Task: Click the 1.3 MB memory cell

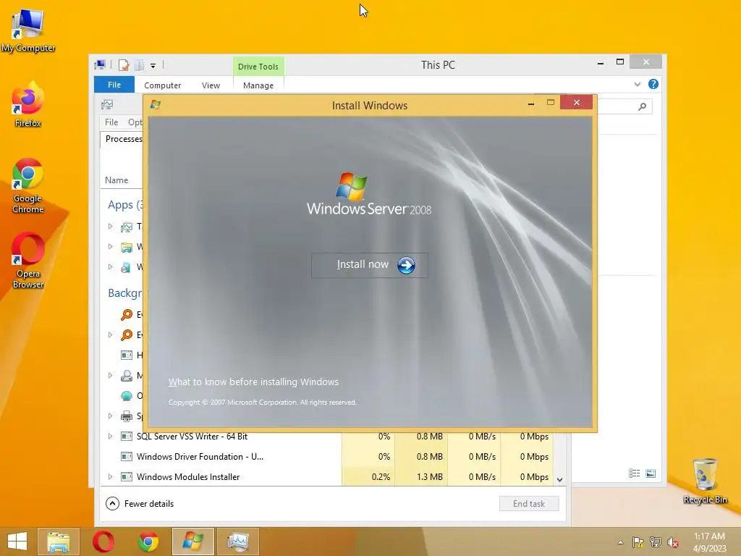Action: pos(421,477)
